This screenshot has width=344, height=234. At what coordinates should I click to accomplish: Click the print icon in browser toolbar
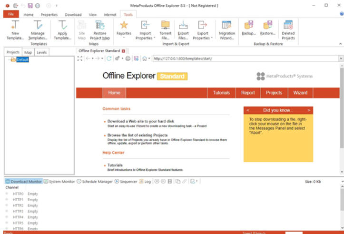128,58
